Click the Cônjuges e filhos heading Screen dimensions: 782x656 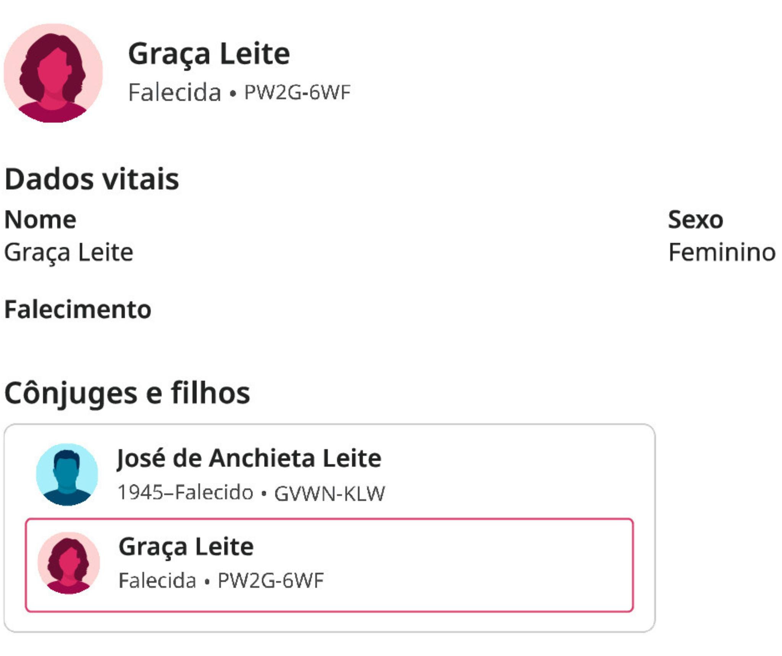pyautogui.click(x=127, y=393)
